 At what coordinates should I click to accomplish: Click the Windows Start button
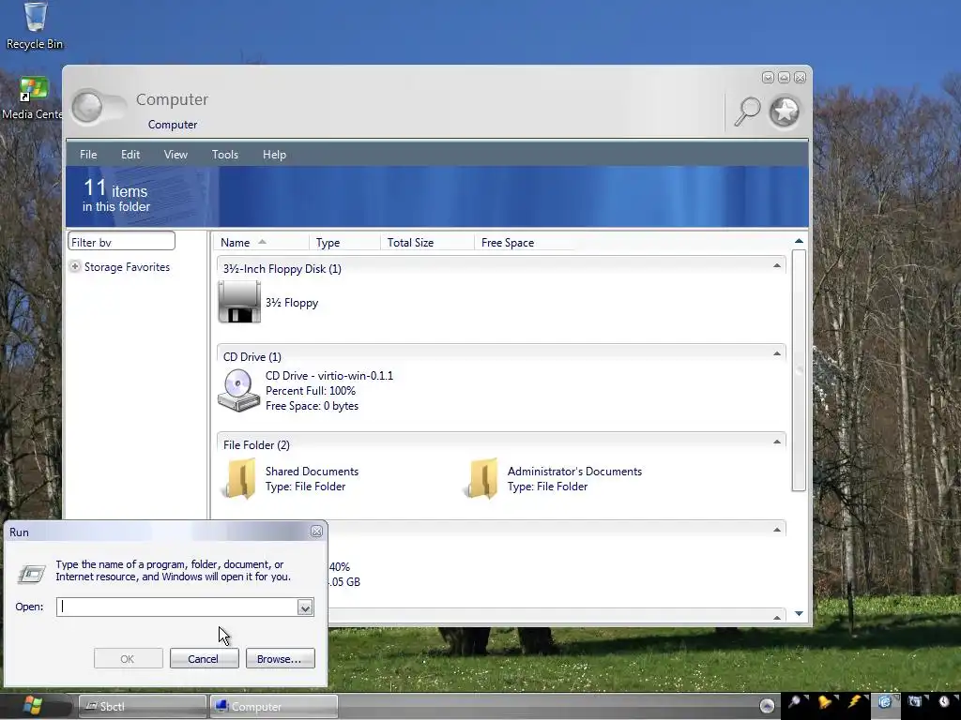point(33,706)
